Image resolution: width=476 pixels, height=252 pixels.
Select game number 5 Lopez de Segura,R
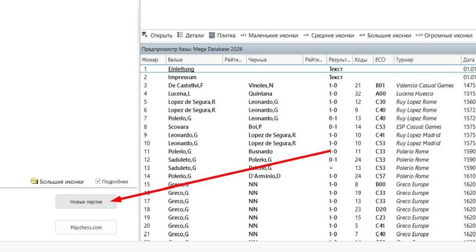tap(308, 102)
